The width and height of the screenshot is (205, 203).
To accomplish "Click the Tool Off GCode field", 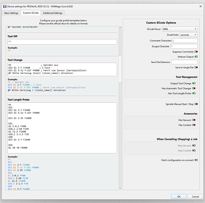I will 62,42.
